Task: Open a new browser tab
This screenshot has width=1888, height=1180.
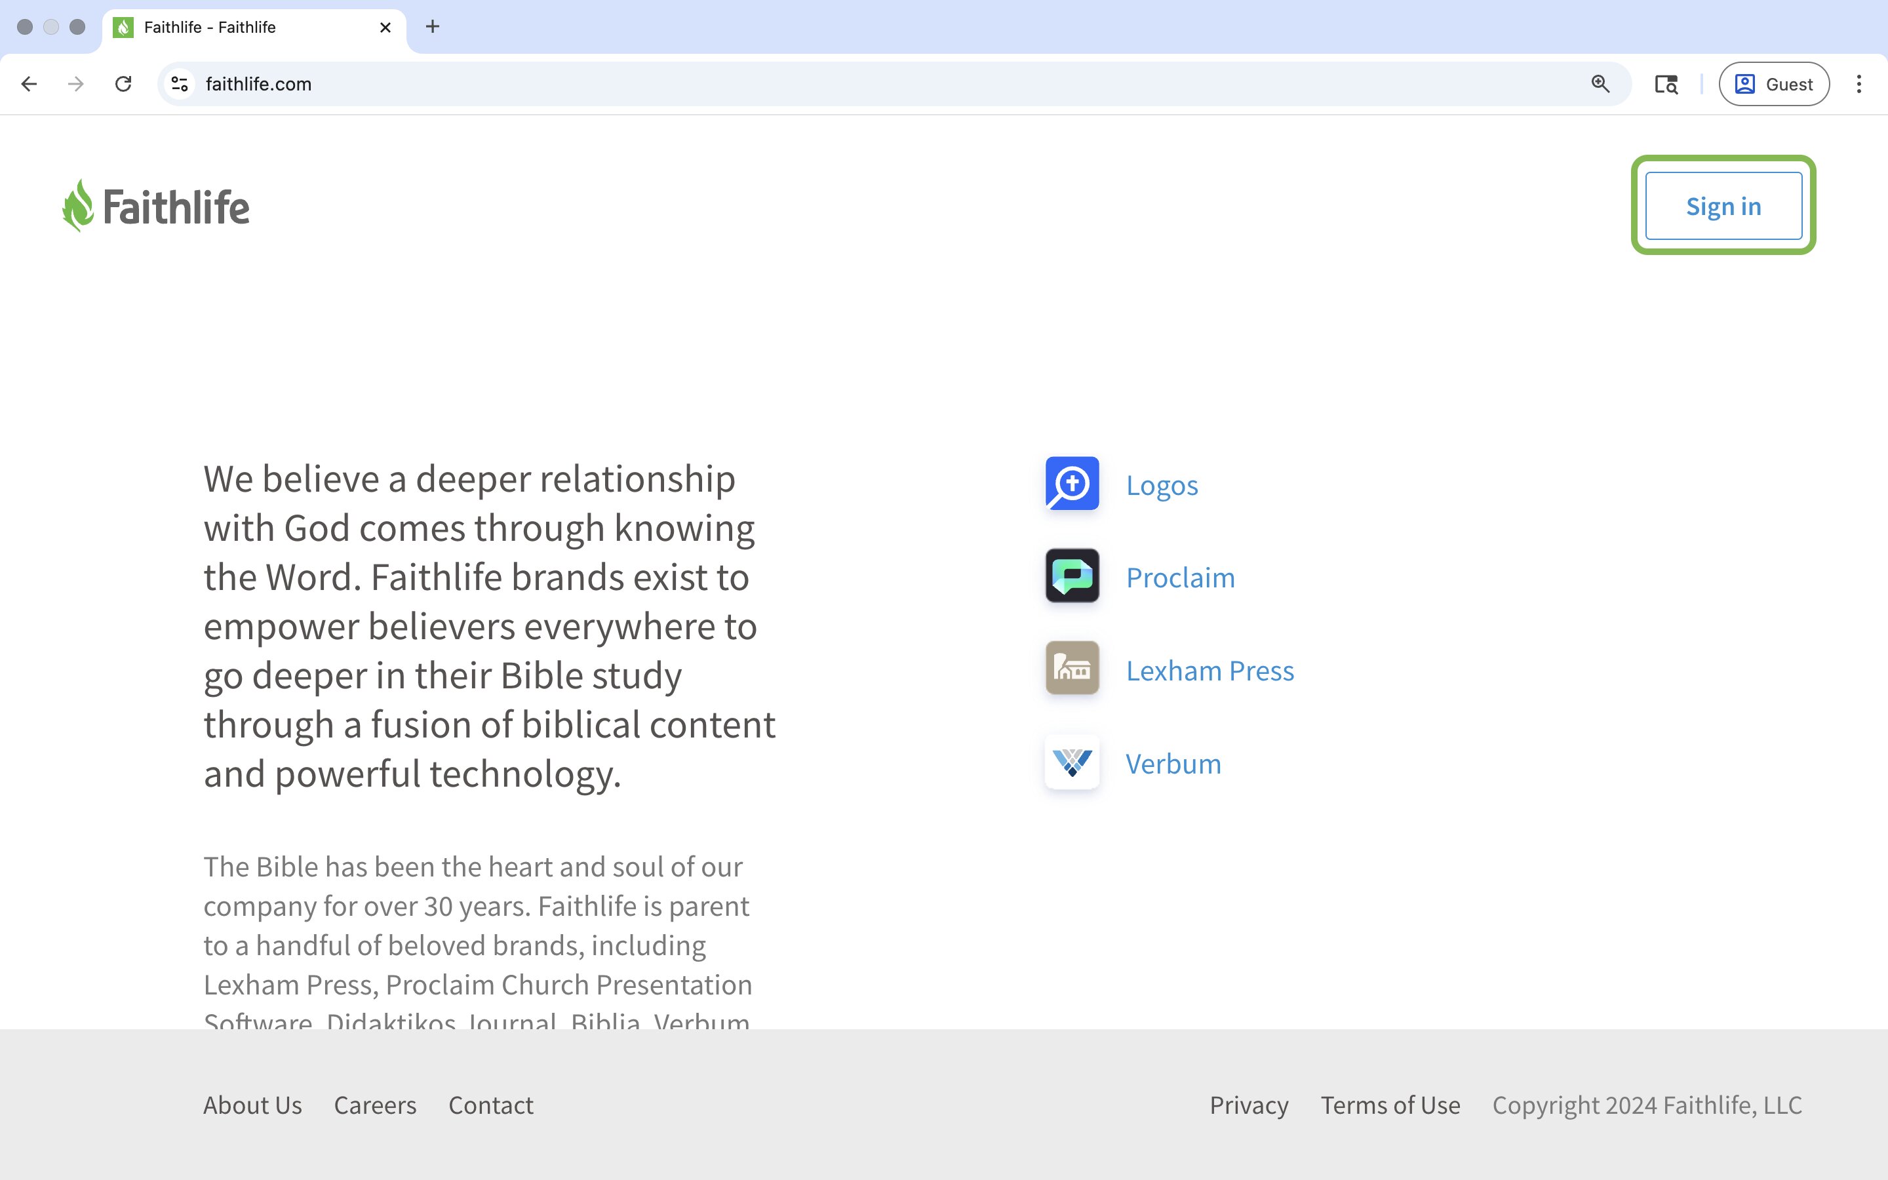Action: pyautogui.click(x=433, y=28)
